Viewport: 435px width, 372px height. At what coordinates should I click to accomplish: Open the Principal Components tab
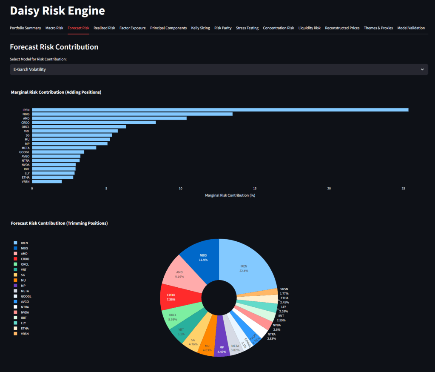tap(168, 28)
